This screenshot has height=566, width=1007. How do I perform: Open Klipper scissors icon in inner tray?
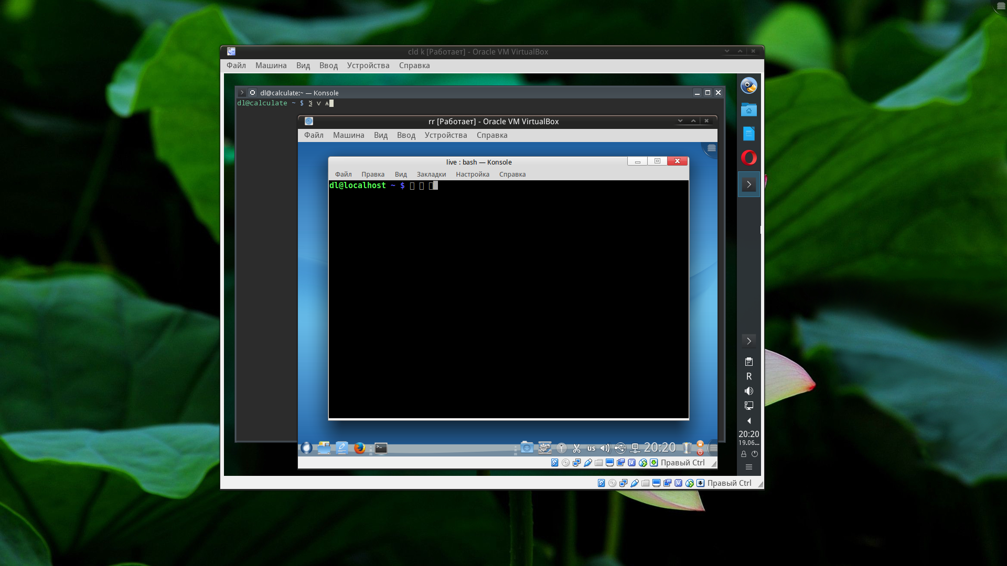[x=576, y=448]
